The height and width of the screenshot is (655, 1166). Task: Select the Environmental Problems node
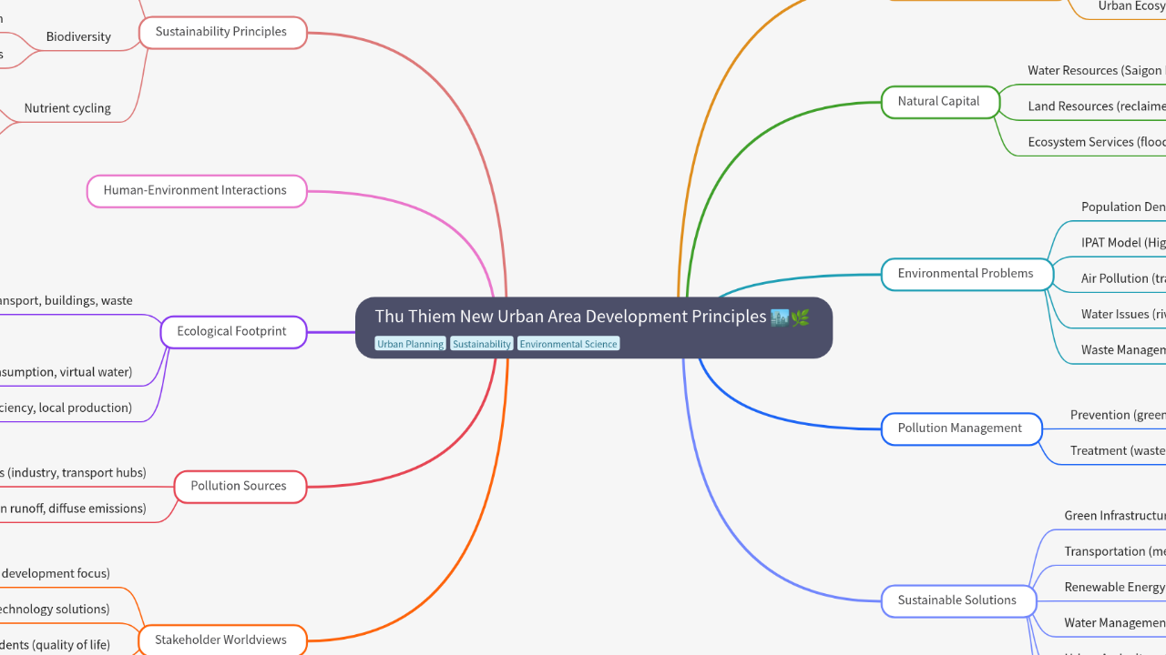point(966,274)
